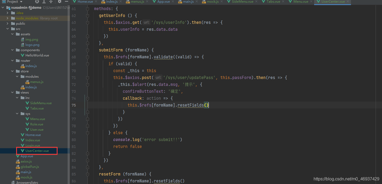Switch to the menus.js editor tab
The height and width of the screenshot is (184, 382).
[138, 2]
